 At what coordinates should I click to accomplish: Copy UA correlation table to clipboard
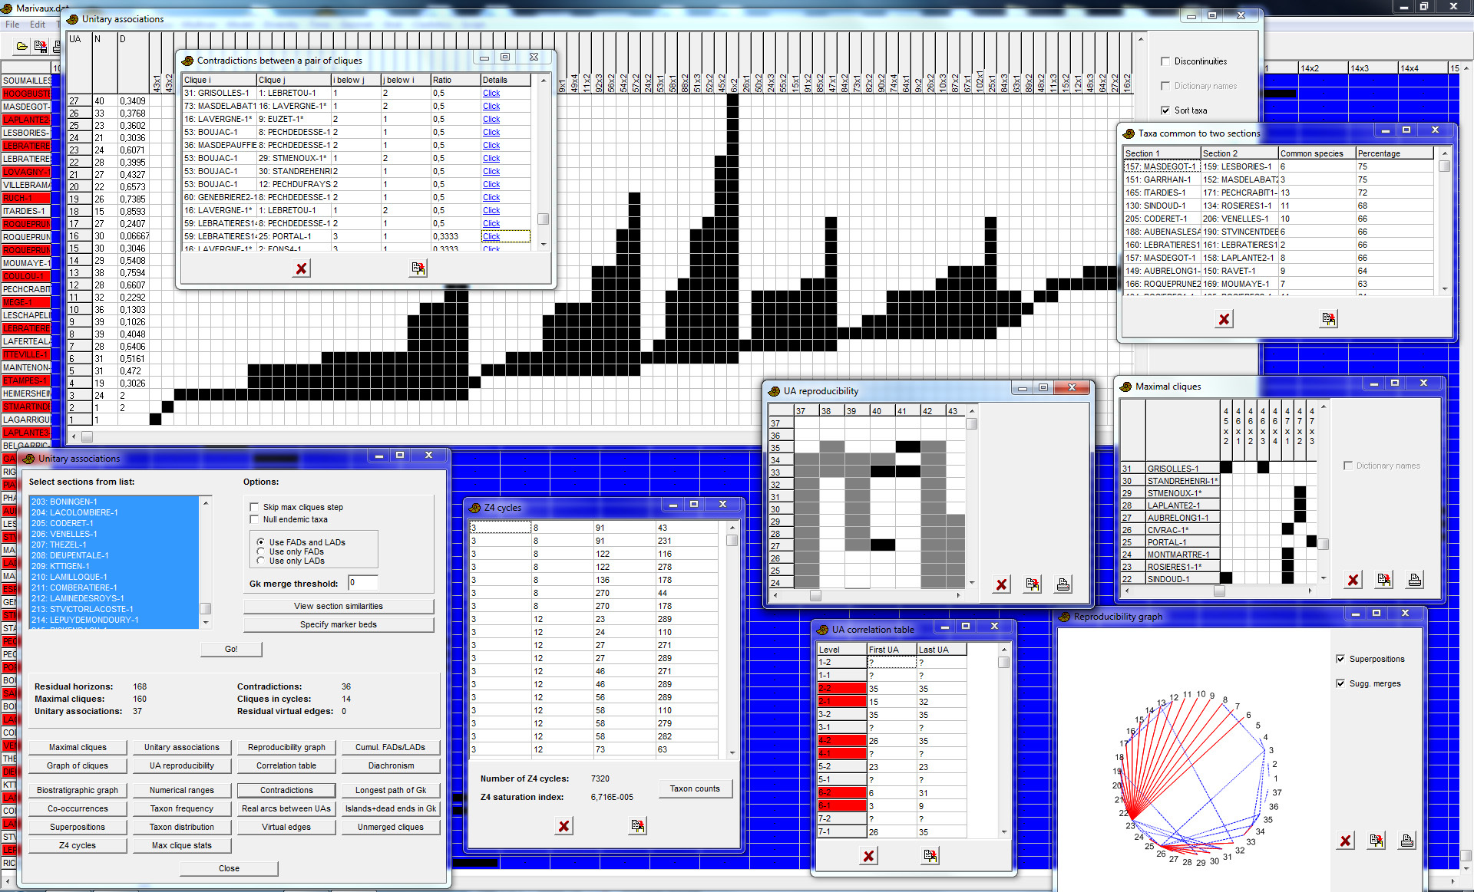point(930,856)
